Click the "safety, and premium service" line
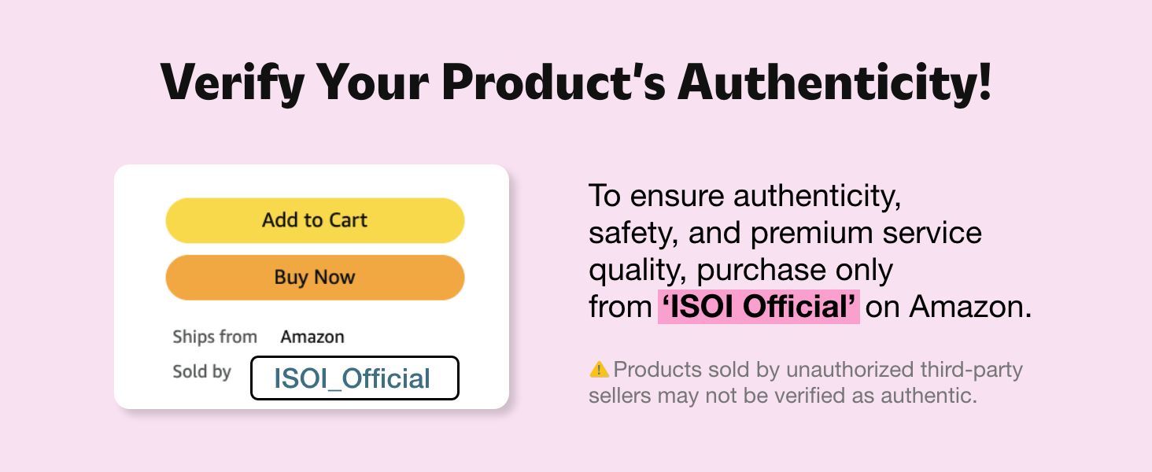Image resolution: width=1152 pixels, height=472 pixels. [x=785, y=233]
